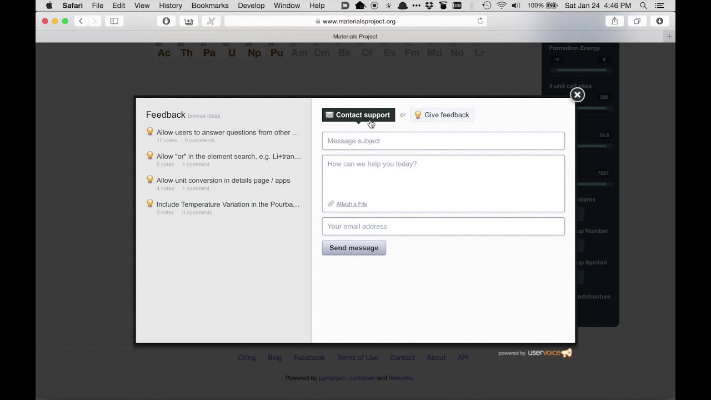Open the Safari downloads button
The height and width of the screenshot is (400, 711).
point(659,21)
